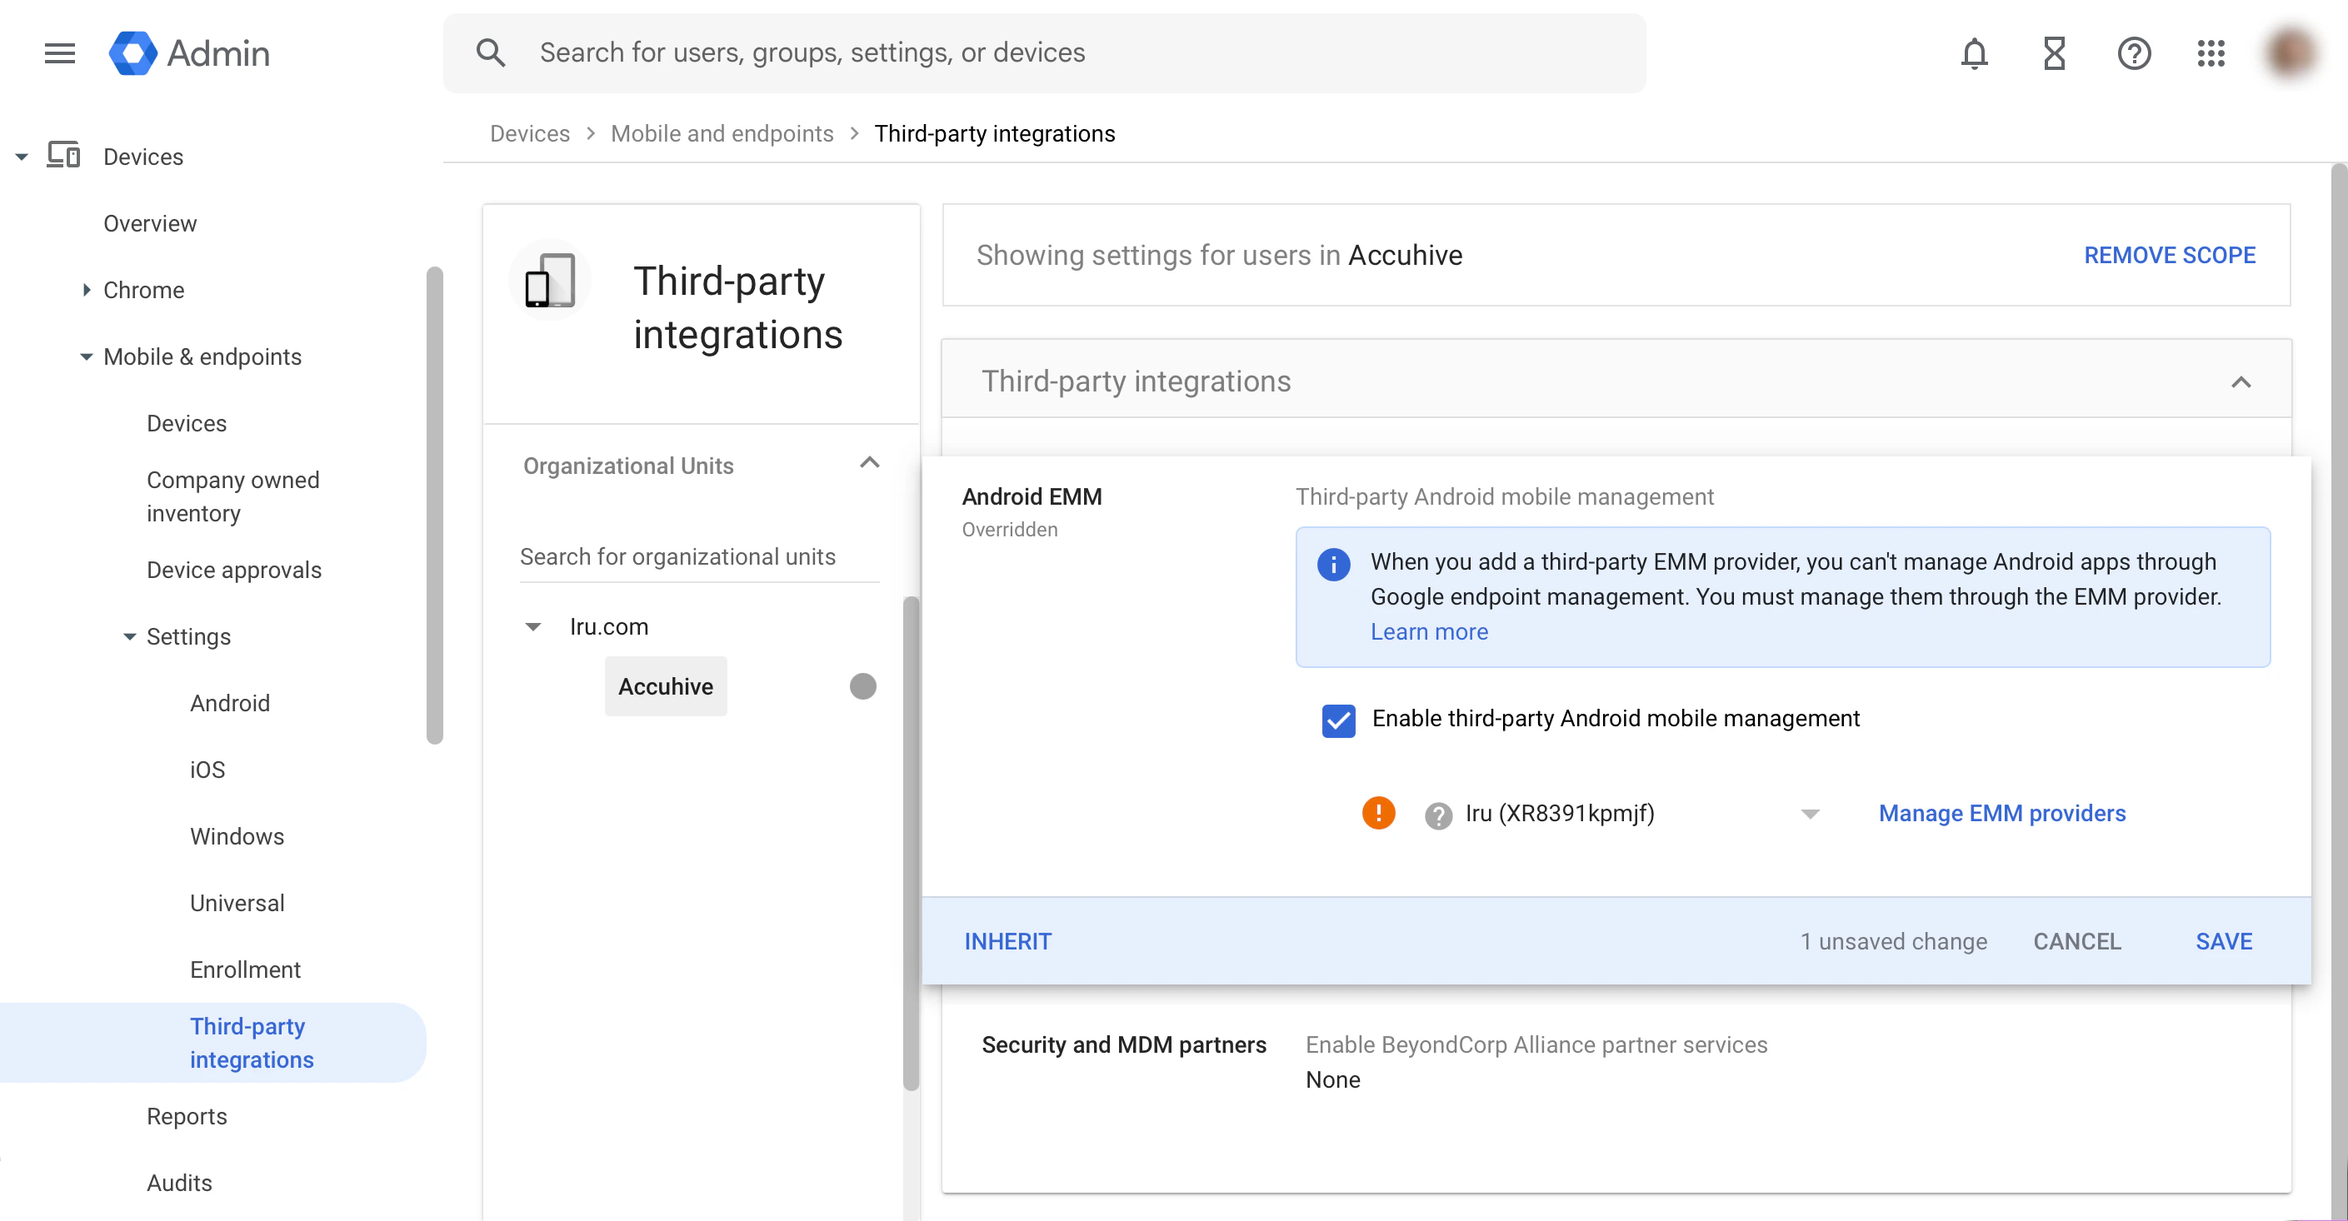The width and height of the screenshot is (2348, 1221).
Task: Open the notifications bell
Action: coord(1974,52)
